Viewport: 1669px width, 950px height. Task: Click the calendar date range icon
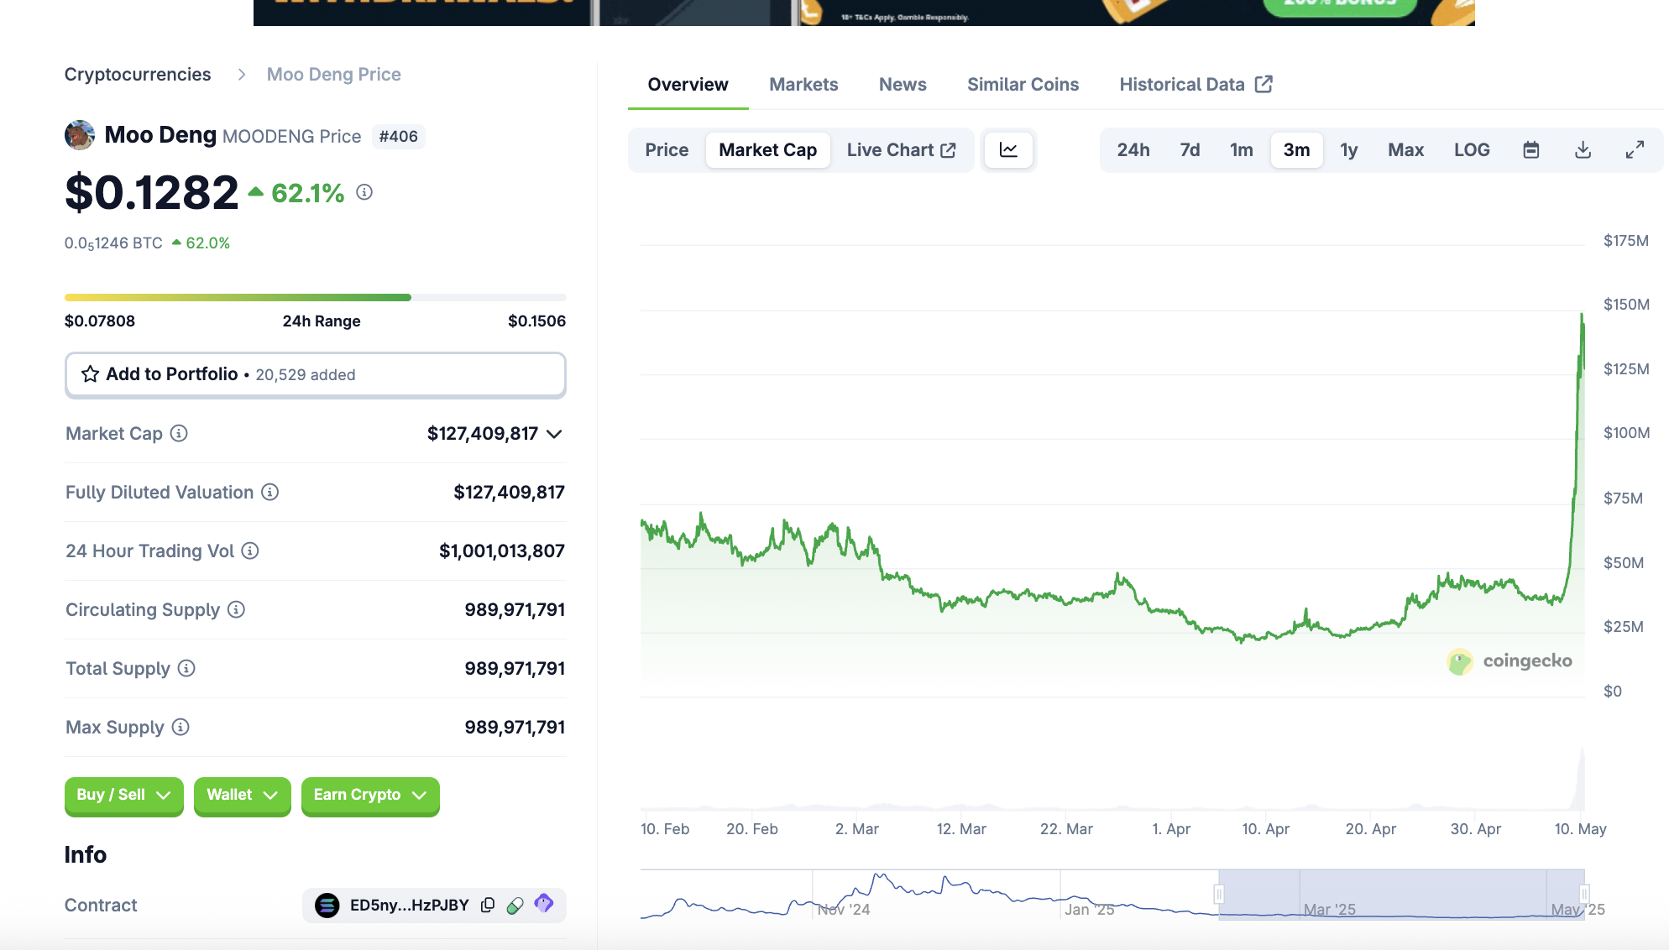point(1530,150)
